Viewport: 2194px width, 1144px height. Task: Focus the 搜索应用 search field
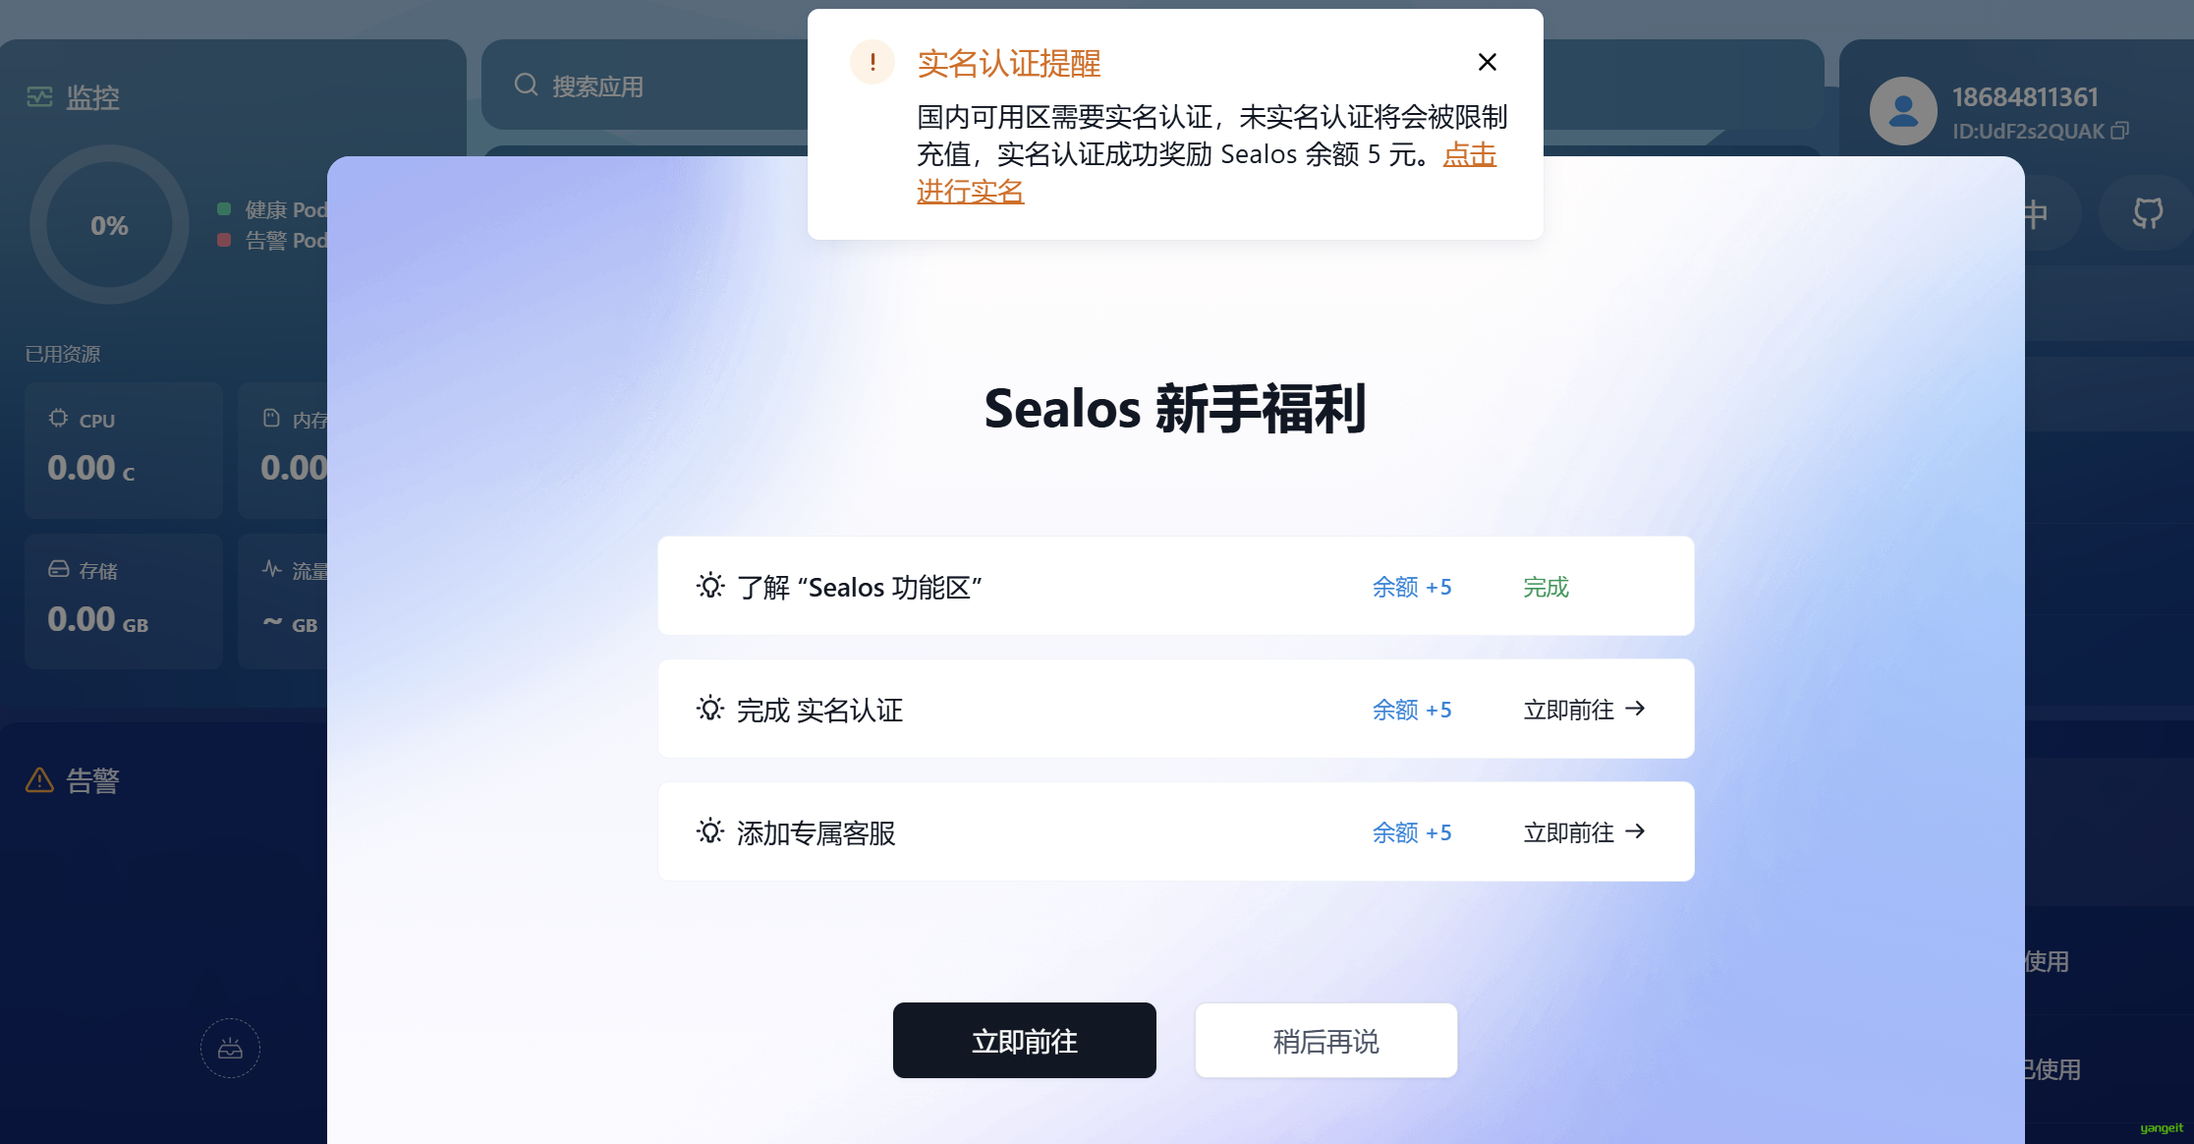tap(646, 86)
